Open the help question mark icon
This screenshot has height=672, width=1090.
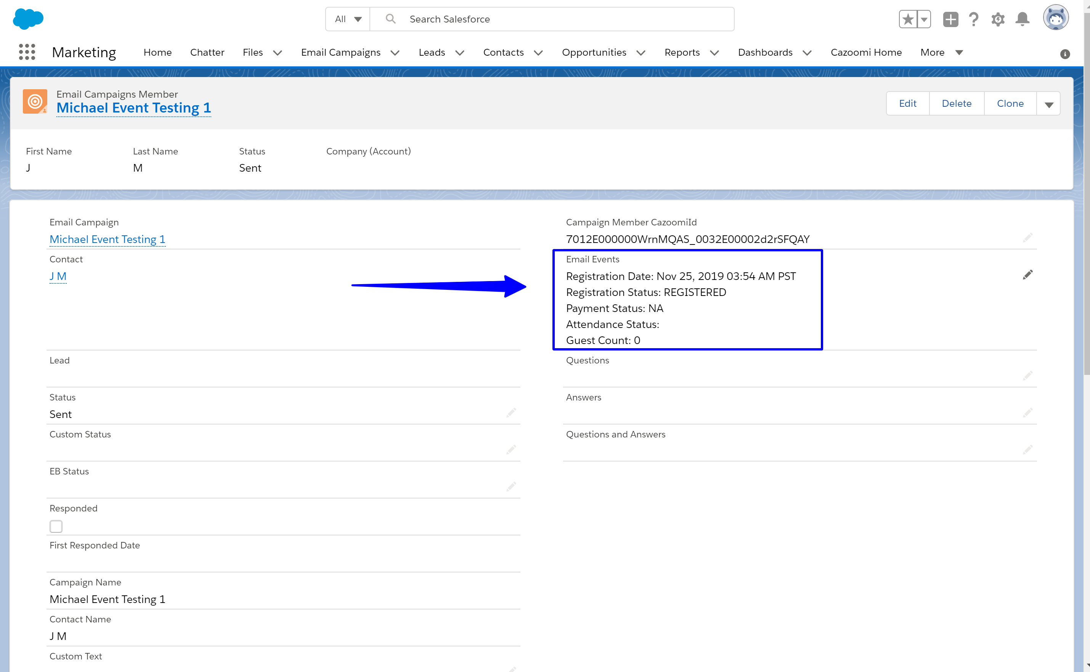tap(974, 19)
